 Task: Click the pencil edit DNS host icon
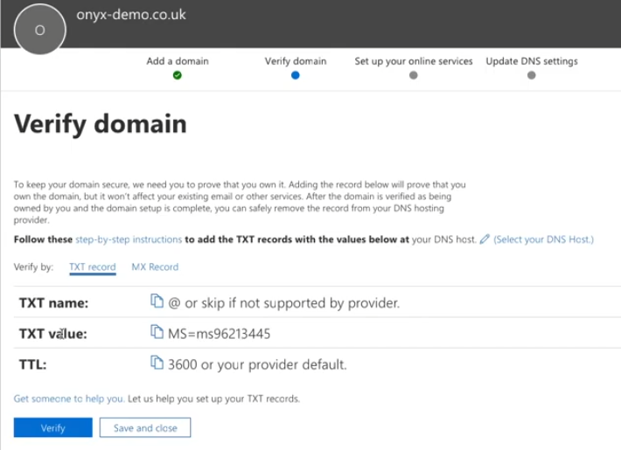click(485, 239)
